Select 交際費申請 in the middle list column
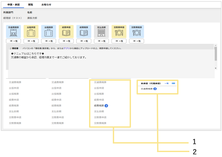This screenshot has width=222, height=157. (x=58, y=117)
